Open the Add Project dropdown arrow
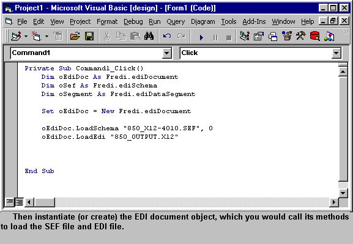This screenshot has width=353, height=244. click(26, 36)
